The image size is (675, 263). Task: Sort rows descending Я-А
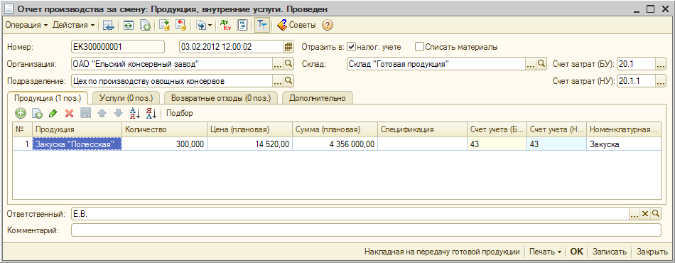[151, 114]
